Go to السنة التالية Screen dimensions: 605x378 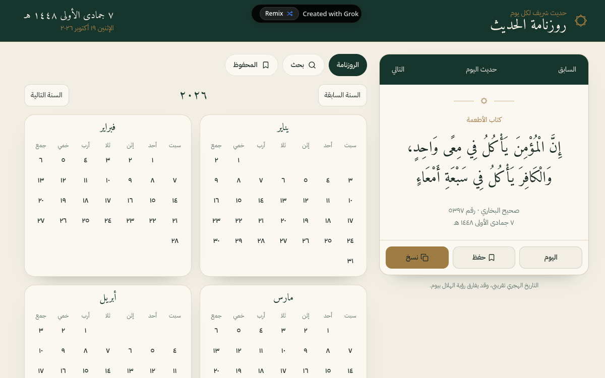click(46, 95)
